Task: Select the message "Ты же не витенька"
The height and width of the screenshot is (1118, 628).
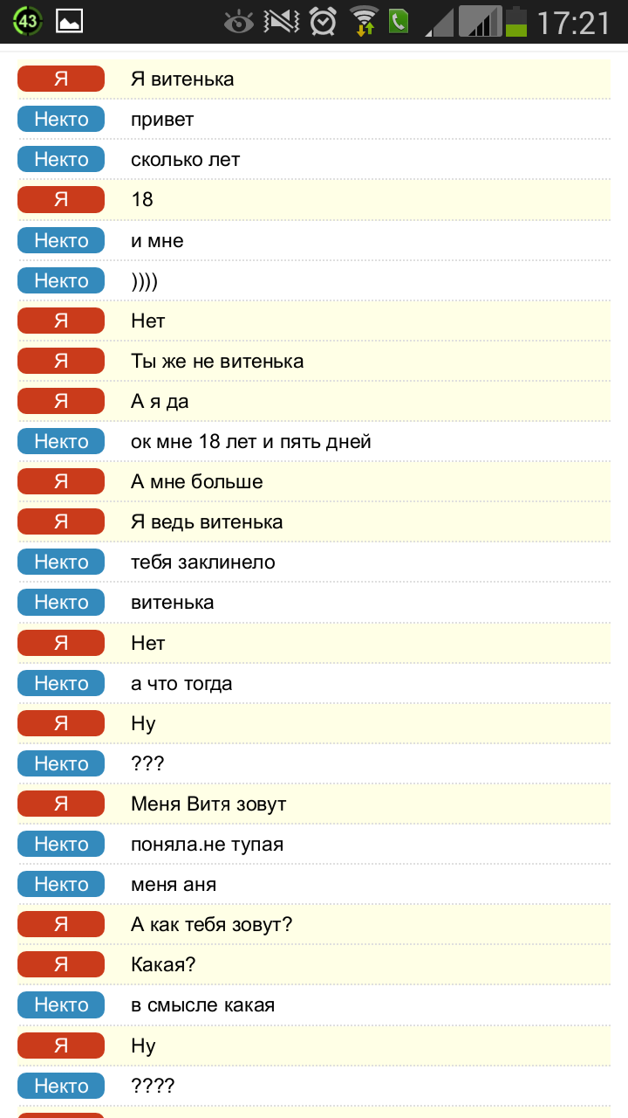Action: [x=217, y=361]
